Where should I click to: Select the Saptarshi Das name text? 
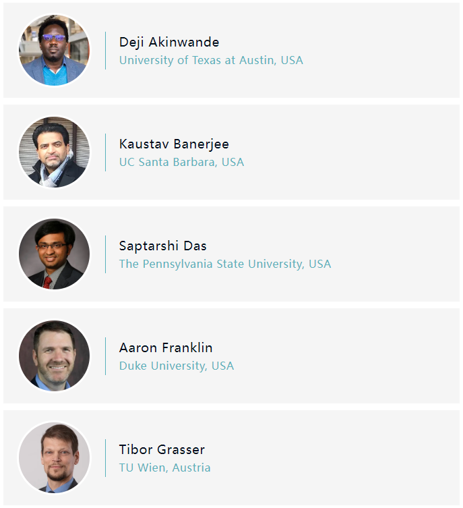coord(163,246)
